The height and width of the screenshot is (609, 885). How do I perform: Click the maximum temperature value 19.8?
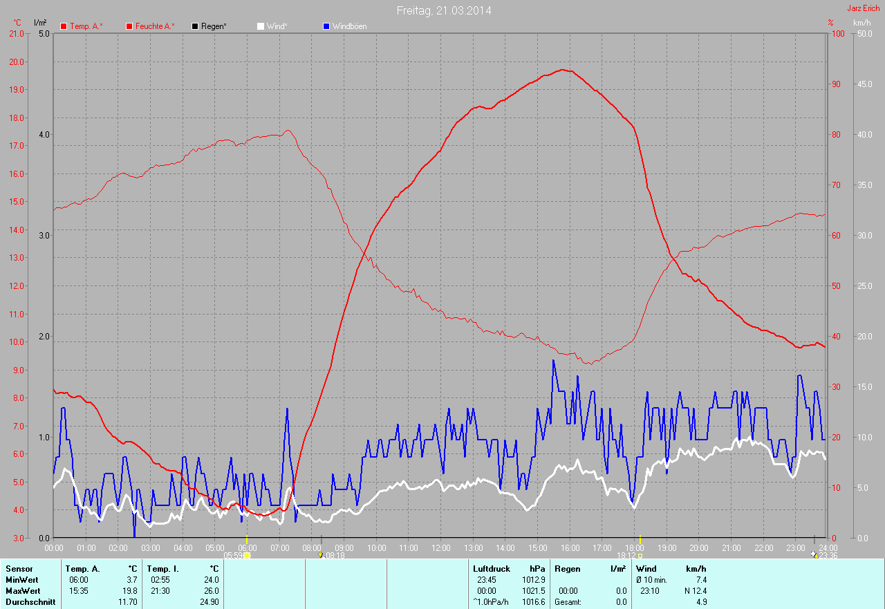tap(129, 591)
